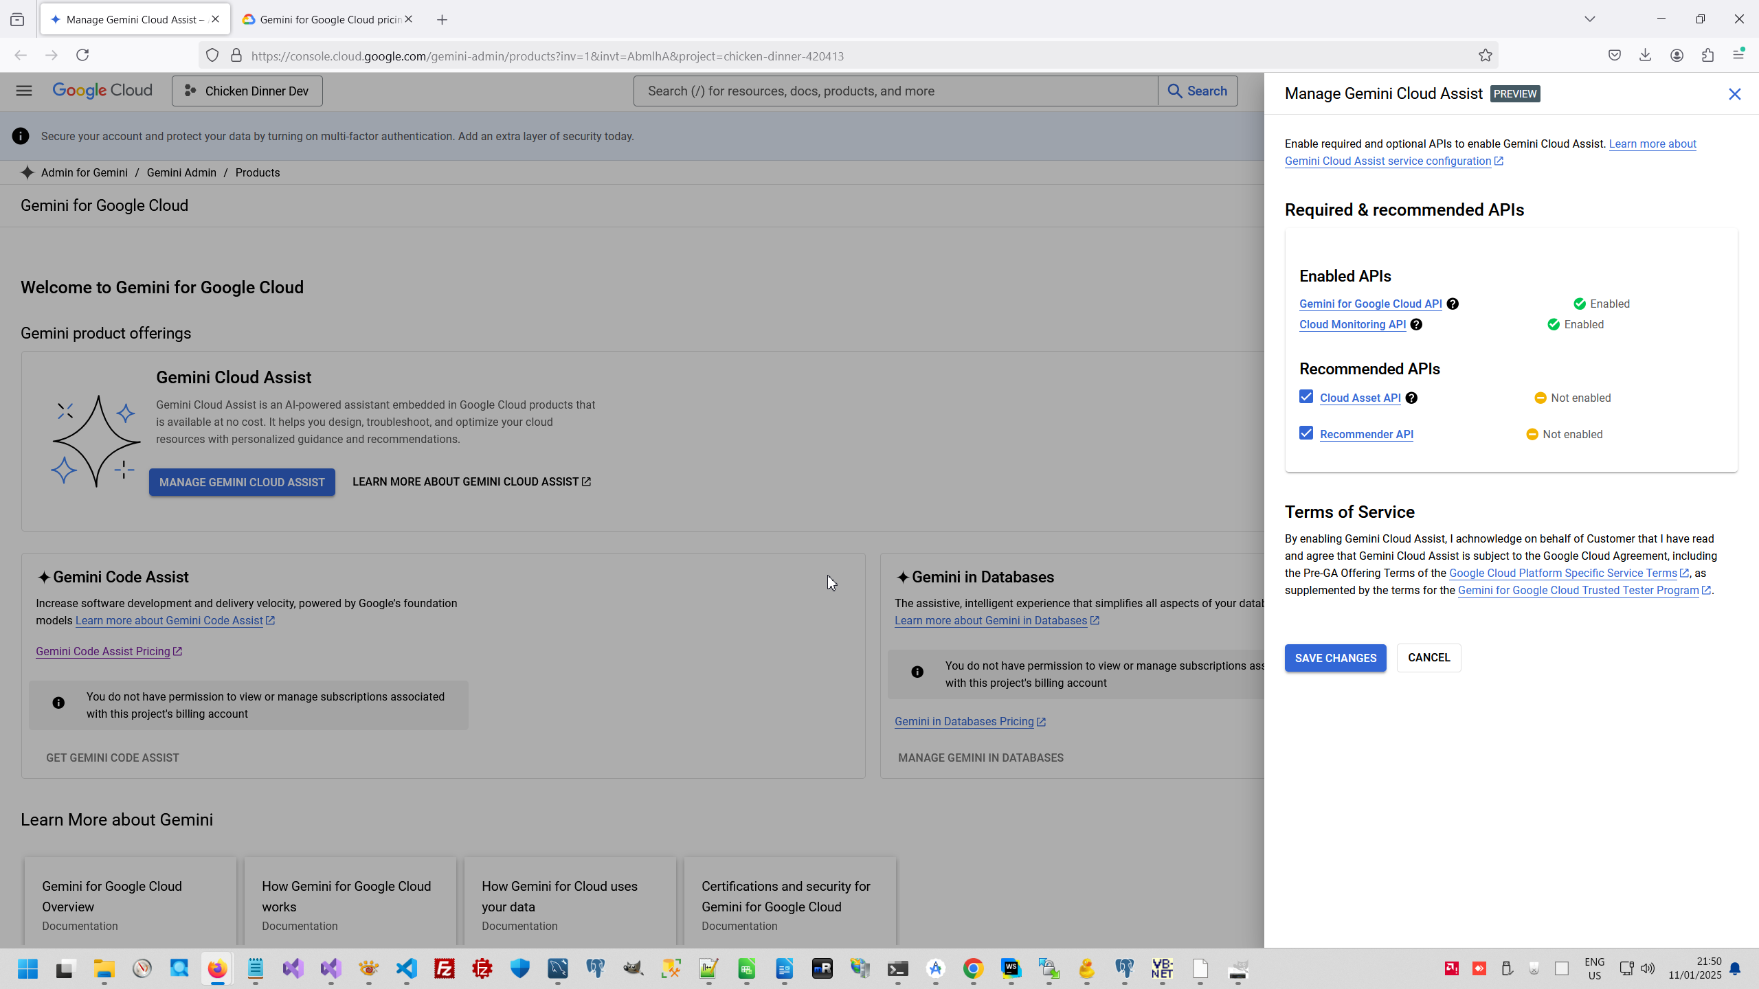The image size is (1759, 989).
Task: Bookmark this page with the star icon
Action: click(1485, 56)
